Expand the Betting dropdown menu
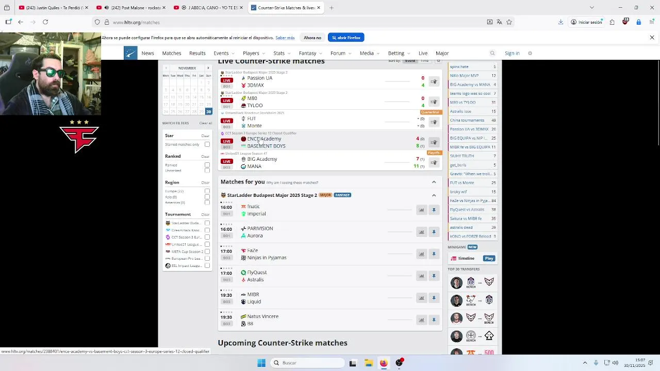660x371 pixels. pos(399,53)
